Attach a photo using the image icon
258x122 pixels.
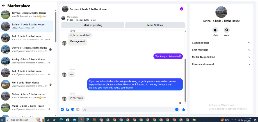pyautogui.click(x=67, y=109)
